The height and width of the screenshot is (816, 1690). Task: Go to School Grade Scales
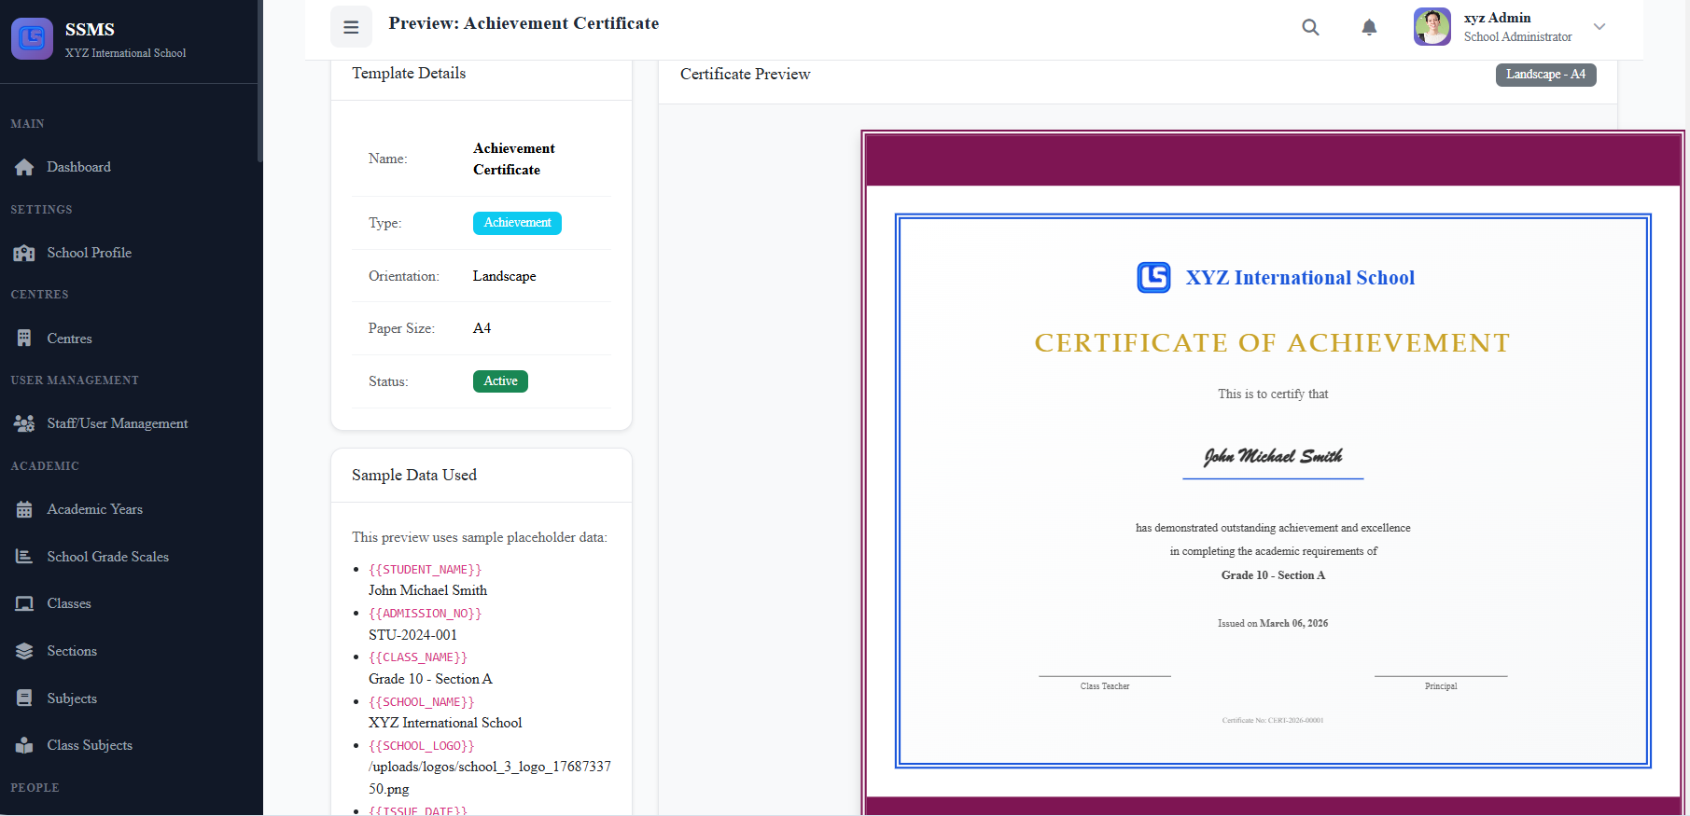point(107,557)
